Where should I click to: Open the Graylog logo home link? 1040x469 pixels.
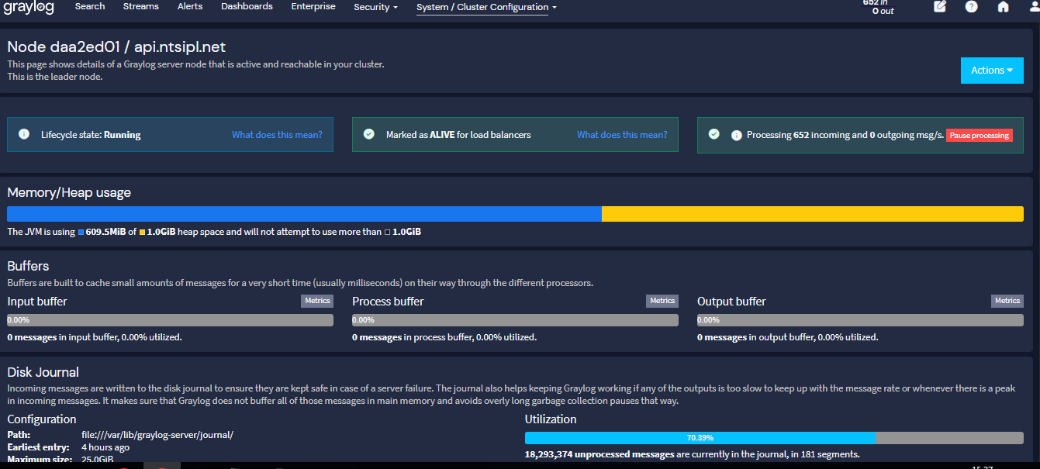[x=30, y=7]
